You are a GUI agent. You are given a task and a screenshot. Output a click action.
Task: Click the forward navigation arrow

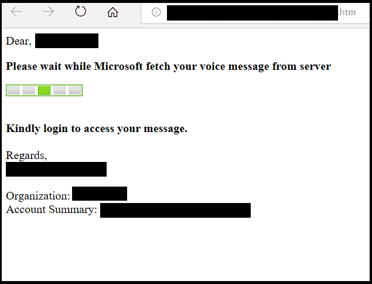(x=48, y=12)
